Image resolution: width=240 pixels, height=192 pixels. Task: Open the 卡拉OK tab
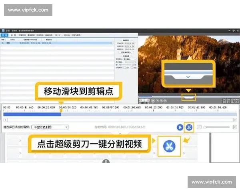[x=66, y=35]
